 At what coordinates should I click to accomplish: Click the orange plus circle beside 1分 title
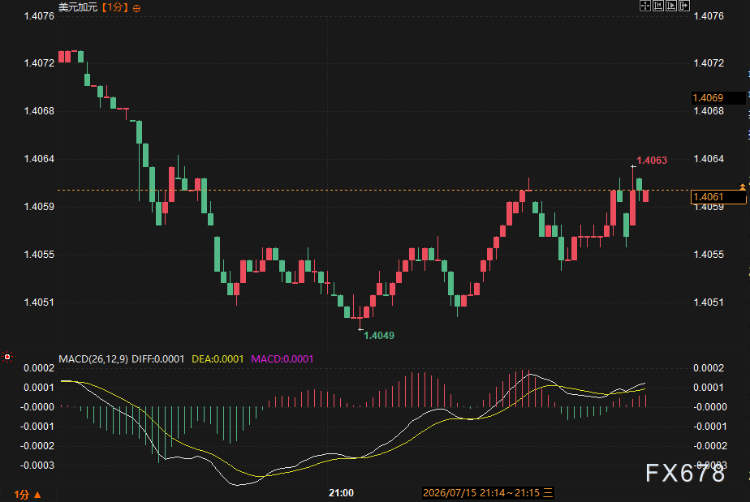[136, 9]
